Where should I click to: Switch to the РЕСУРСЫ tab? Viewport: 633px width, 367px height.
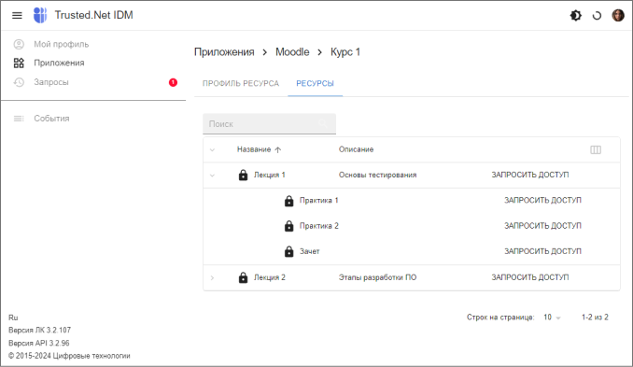tap(315, 83)
